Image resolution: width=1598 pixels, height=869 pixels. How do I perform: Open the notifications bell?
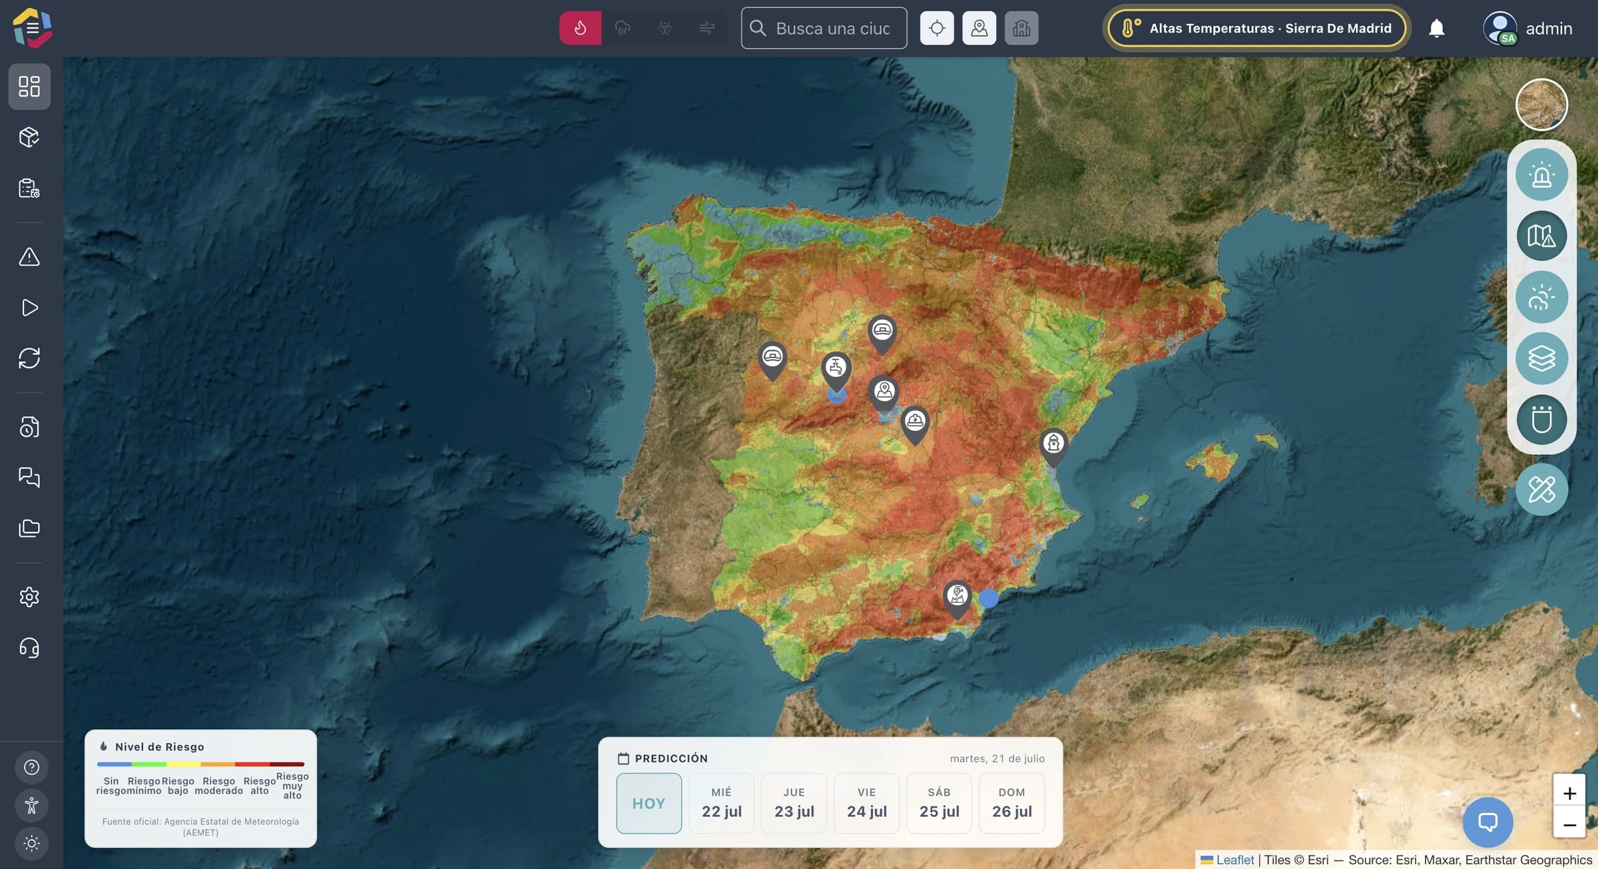coord(1437,28)
